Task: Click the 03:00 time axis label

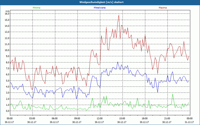Action: pyautogui.click(x=32, y=118)
